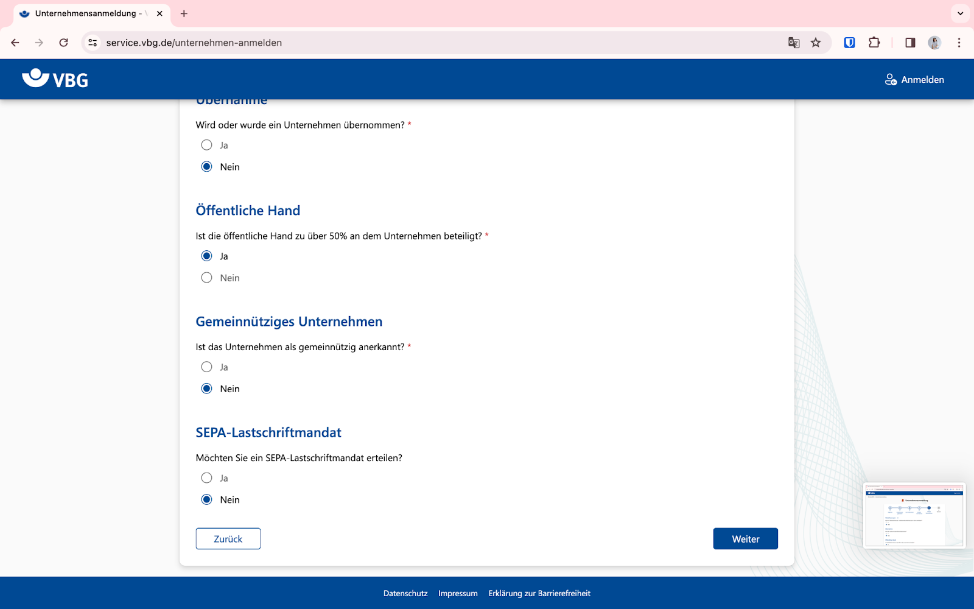The height and width of the screenshot is (609, 974).
Task: Click the Öffentliche Hand heading
Action: click(x=248, y=211)
